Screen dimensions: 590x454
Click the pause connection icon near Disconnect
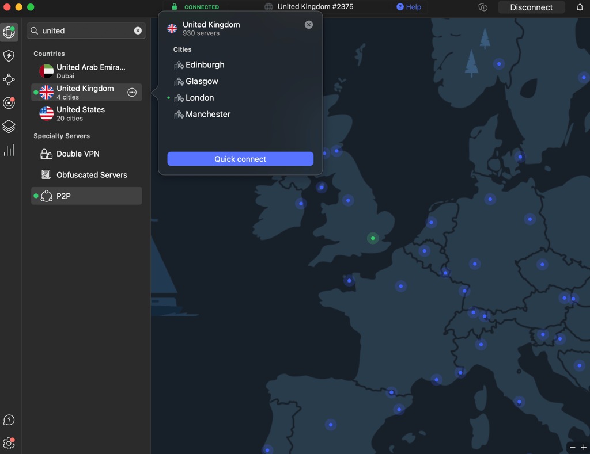483,7
